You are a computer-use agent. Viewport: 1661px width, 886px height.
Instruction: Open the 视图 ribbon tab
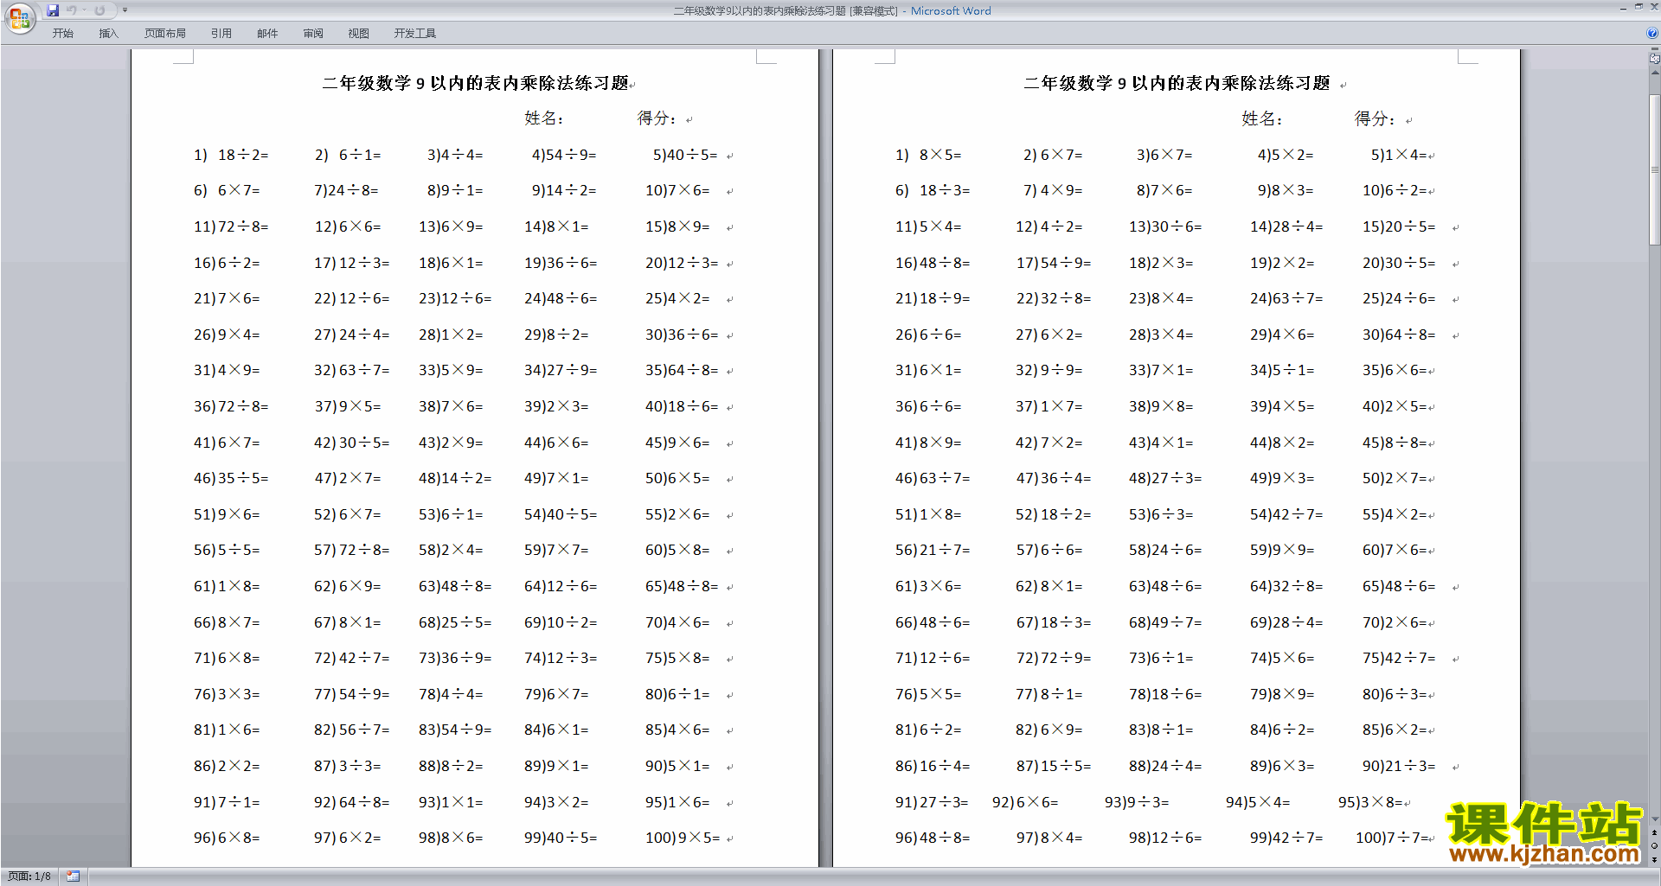358,34
